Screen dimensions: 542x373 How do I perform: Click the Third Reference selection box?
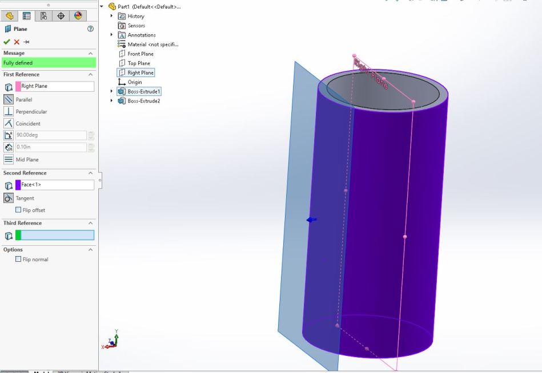57,235
